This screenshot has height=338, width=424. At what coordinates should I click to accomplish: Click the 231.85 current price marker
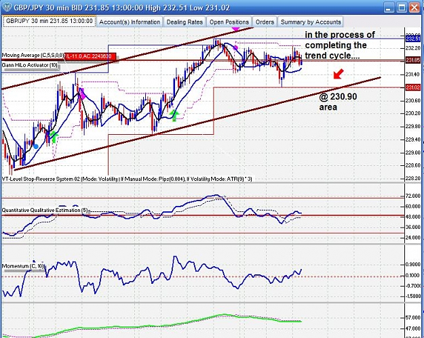(x=413, y=60)
